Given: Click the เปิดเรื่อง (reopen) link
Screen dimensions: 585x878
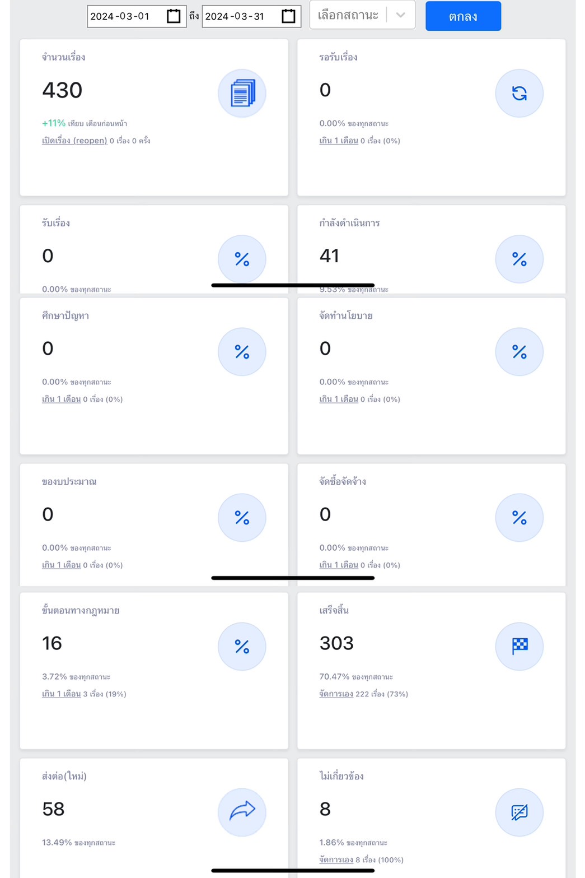Looking at the screenshot, I should (x=74, y=141).
